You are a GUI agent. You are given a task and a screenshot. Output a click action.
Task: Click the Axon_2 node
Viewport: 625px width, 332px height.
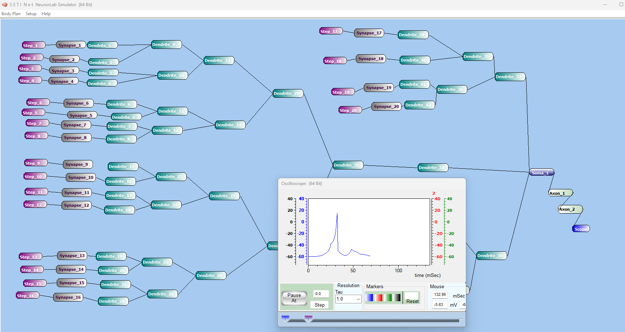pos(570,209)
